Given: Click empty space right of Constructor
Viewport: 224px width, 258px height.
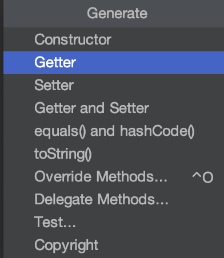Looking at the screenshot, I should tap(167, 40).
